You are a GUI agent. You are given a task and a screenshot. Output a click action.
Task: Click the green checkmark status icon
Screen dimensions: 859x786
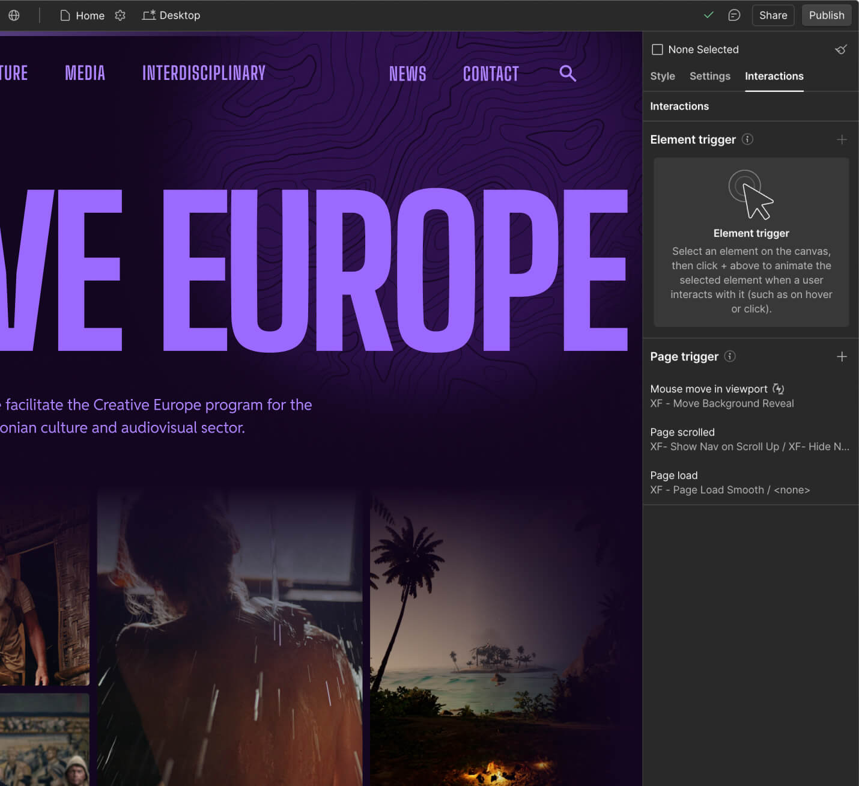tap(709, 15)
